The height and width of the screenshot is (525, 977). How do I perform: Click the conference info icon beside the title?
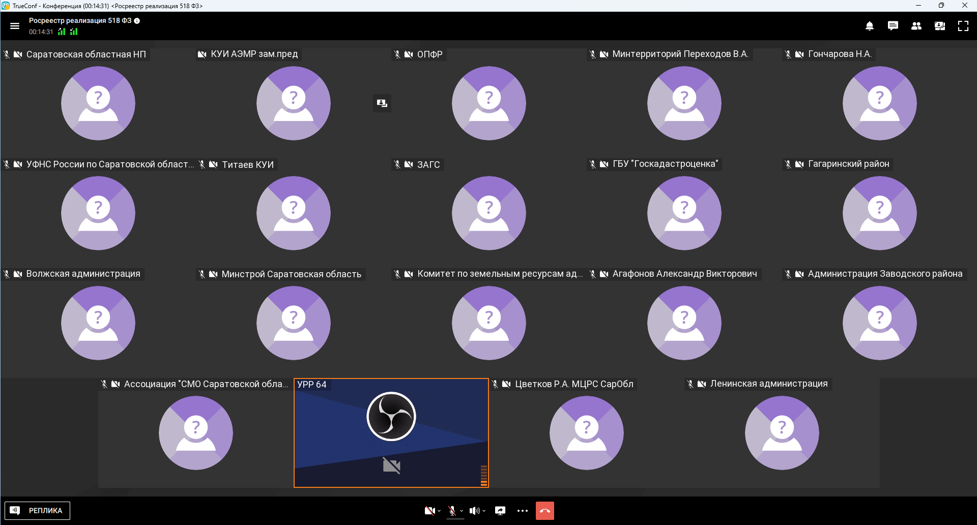tap(137, 21)
